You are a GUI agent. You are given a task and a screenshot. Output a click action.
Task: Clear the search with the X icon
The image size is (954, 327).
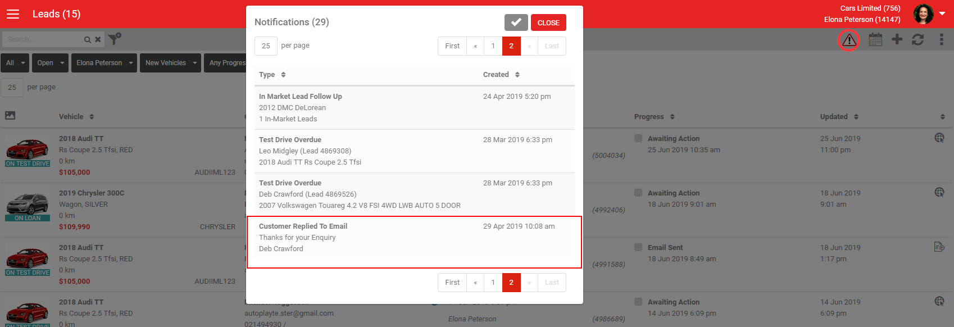click(98, 39)
